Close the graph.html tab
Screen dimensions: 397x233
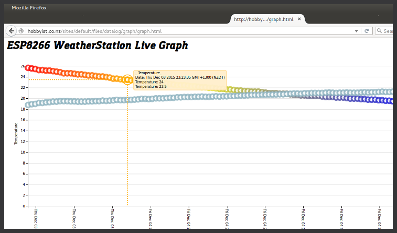point(299,19)
